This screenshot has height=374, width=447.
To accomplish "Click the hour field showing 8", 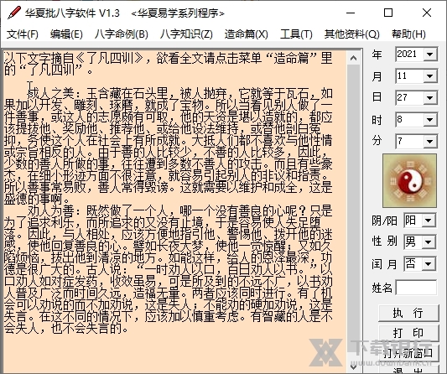I will pos(409,119).
